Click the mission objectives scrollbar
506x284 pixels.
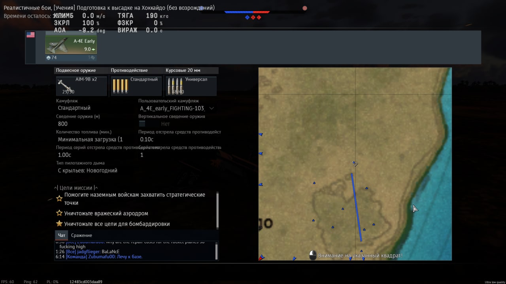[x=217, y=211]
